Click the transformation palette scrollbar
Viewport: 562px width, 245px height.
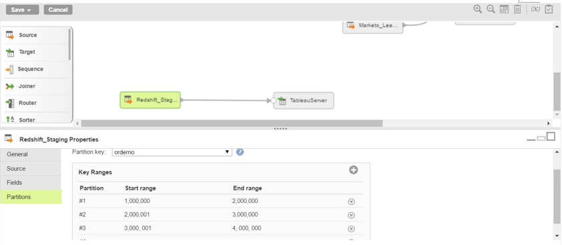(69, 45)
